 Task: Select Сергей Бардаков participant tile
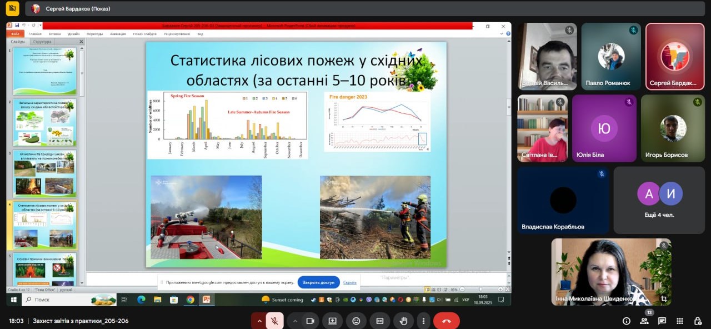(x=674, y=56)
